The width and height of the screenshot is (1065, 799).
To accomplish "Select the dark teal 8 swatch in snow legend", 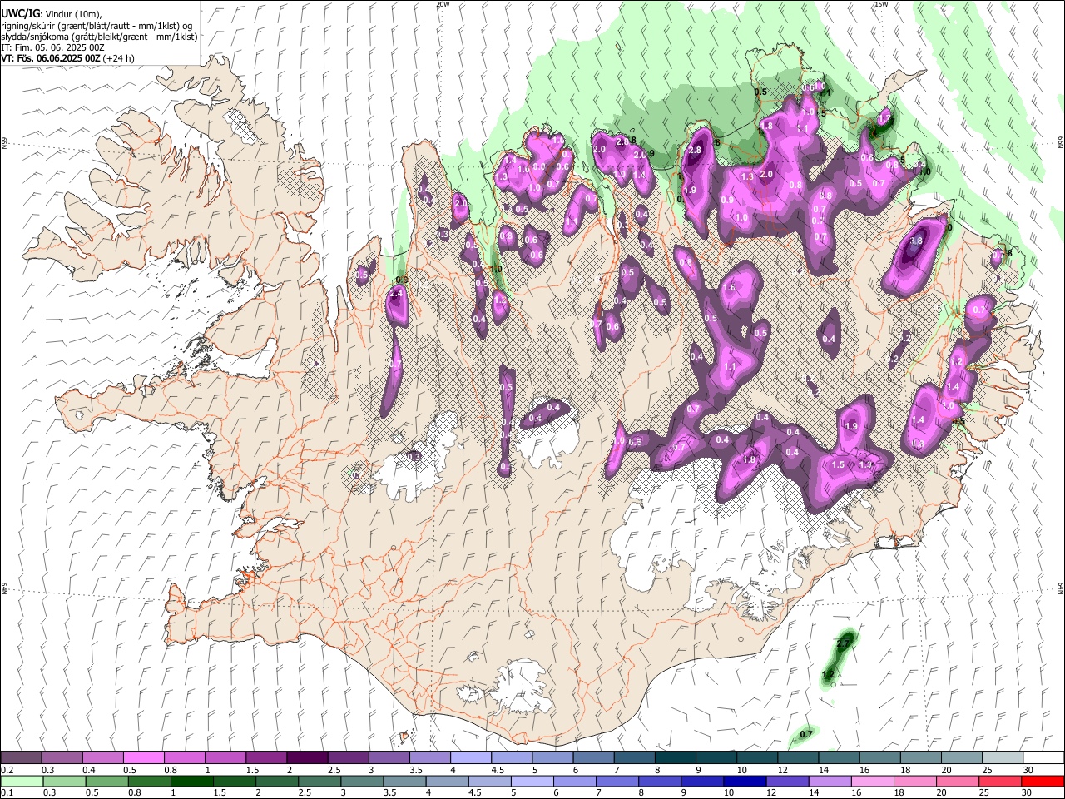I will pos(676,757).
